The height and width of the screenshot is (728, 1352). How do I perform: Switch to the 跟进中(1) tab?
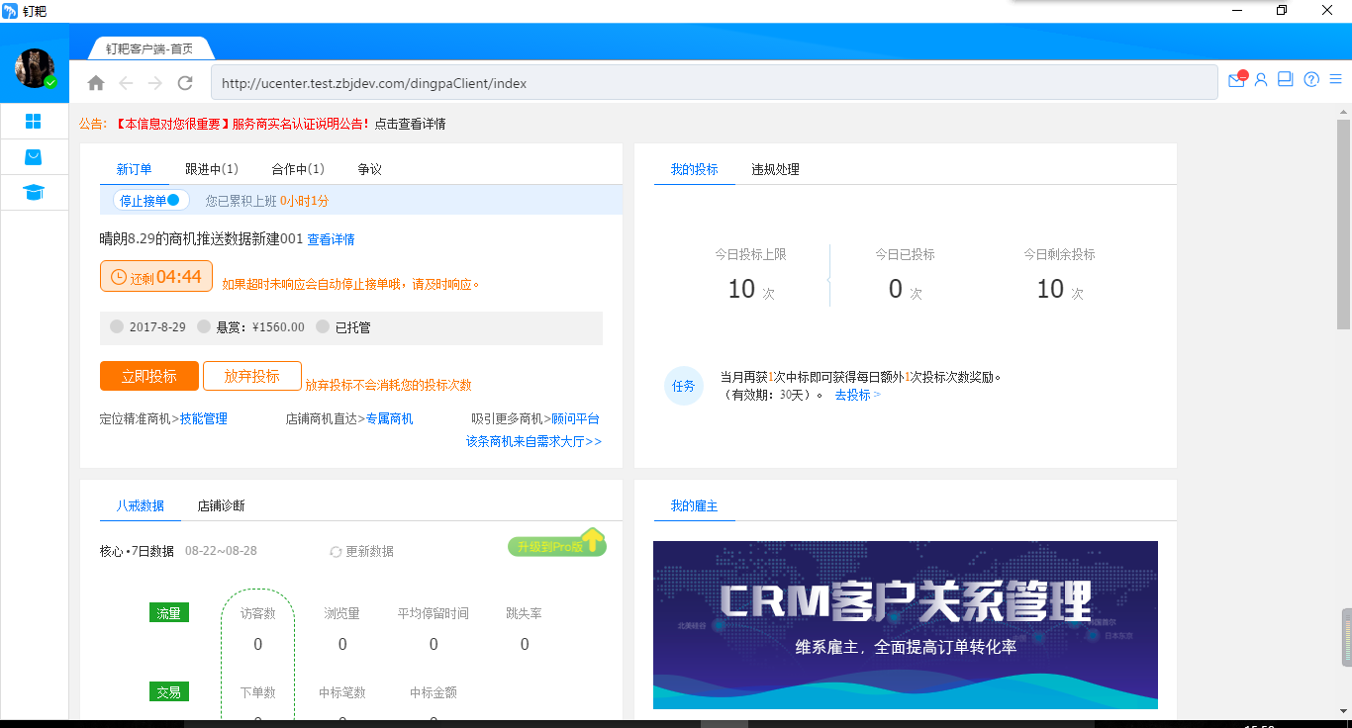(x=212, y=169)
